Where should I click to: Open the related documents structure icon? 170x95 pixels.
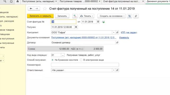129,16
